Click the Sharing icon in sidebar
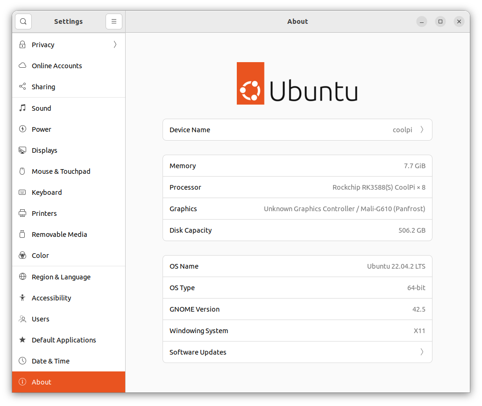 (22, 86)
